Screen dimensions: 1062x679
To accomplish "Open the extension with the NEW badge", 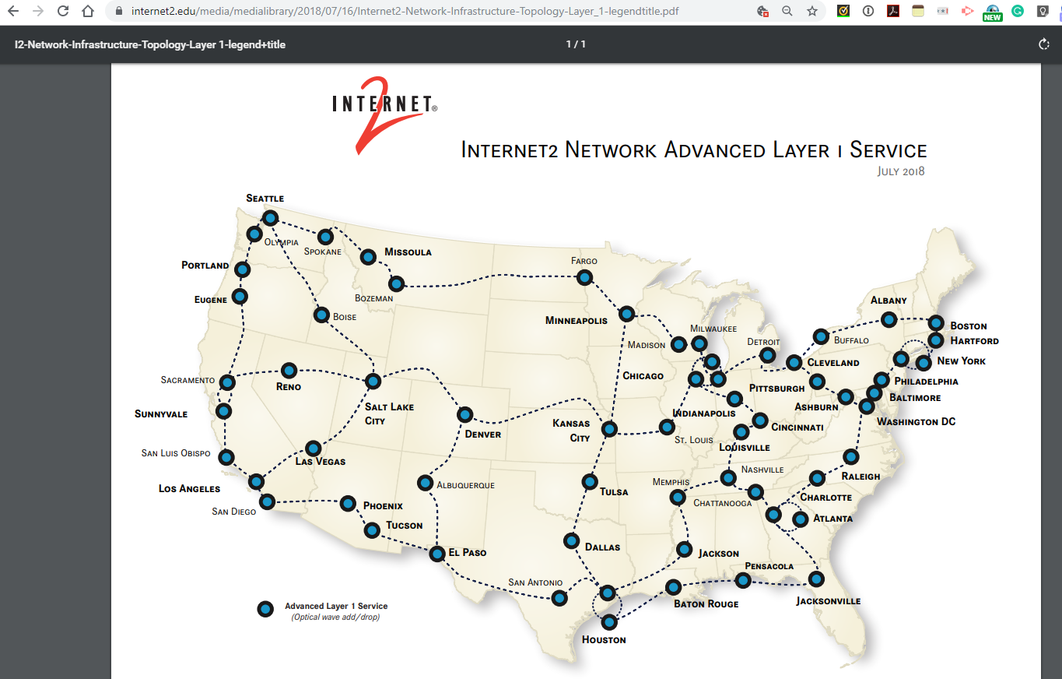I will tap(993, 12).
